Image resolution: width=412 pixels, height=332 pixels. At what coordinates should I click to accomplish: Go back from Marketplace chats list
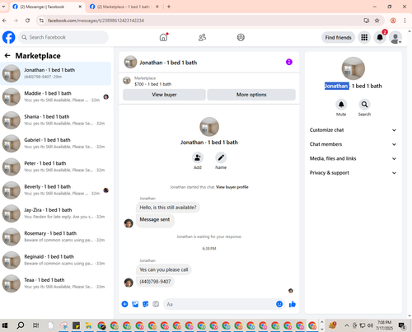point(7,56)
